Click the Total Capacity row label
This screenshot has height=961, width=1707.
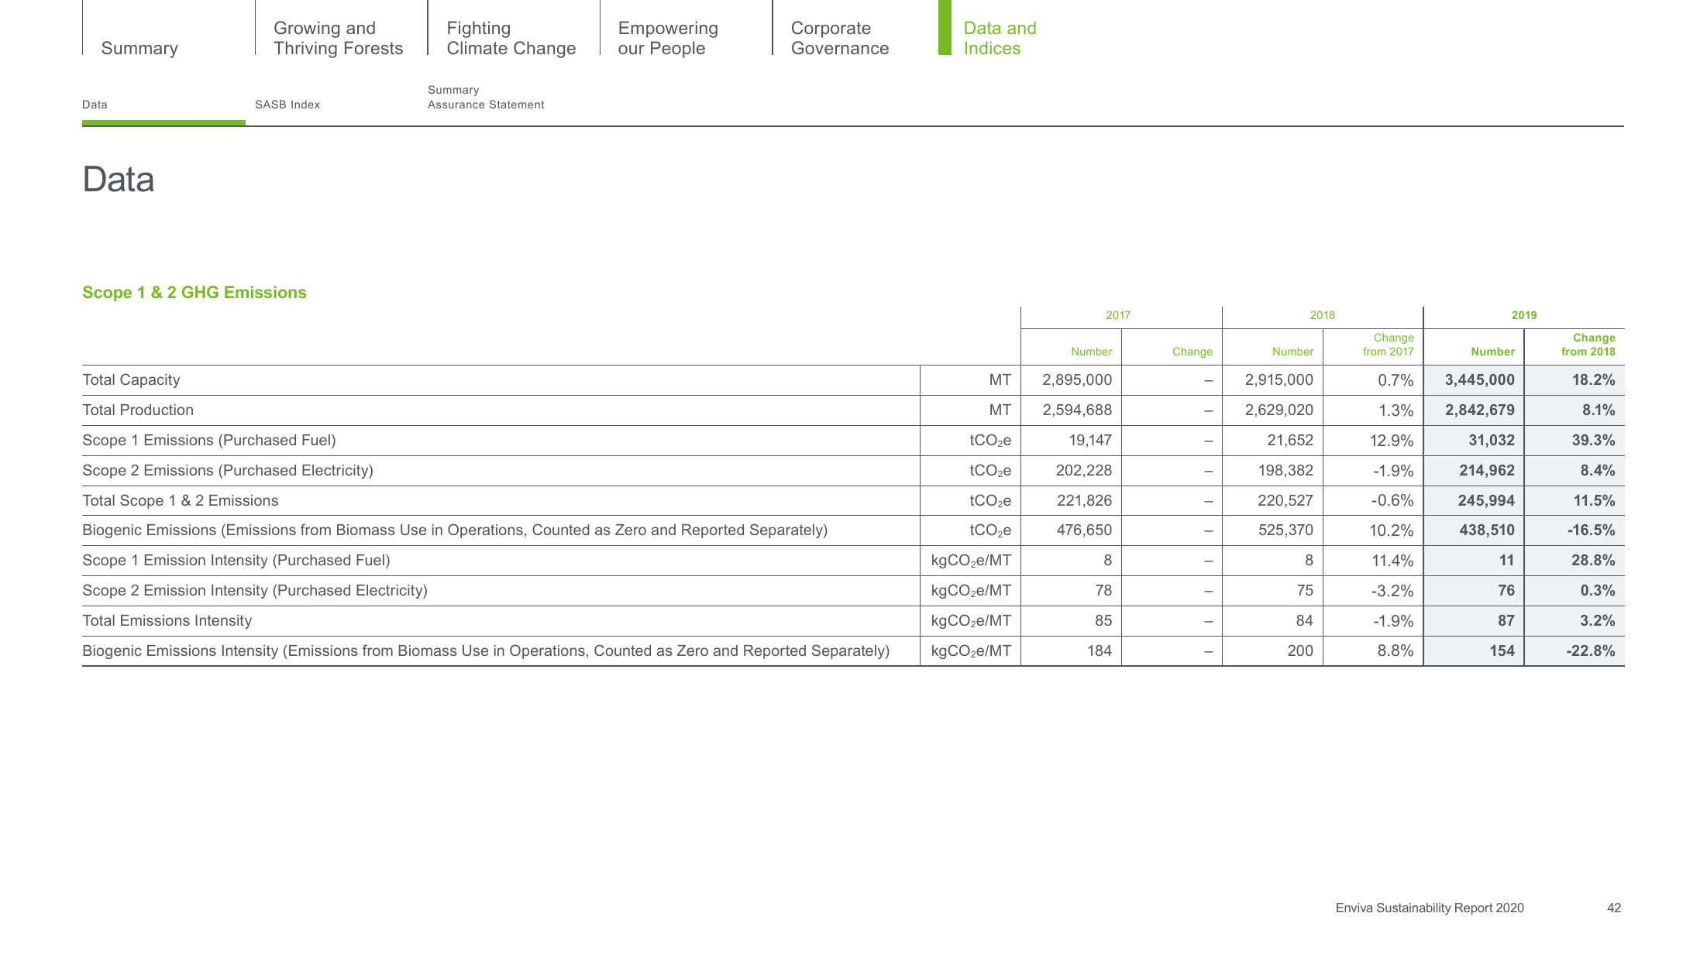click(131, 380)
